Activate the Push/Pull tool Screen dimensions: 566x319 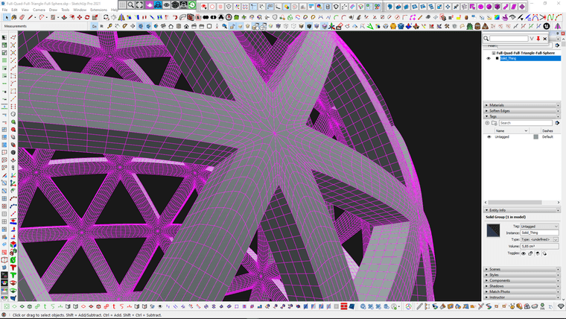(x=64, y=17)
